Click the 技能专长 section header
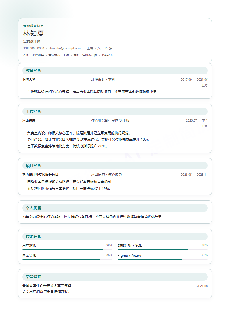The height and width of the screenshot is (325, 230). click(x=115, y=236)
